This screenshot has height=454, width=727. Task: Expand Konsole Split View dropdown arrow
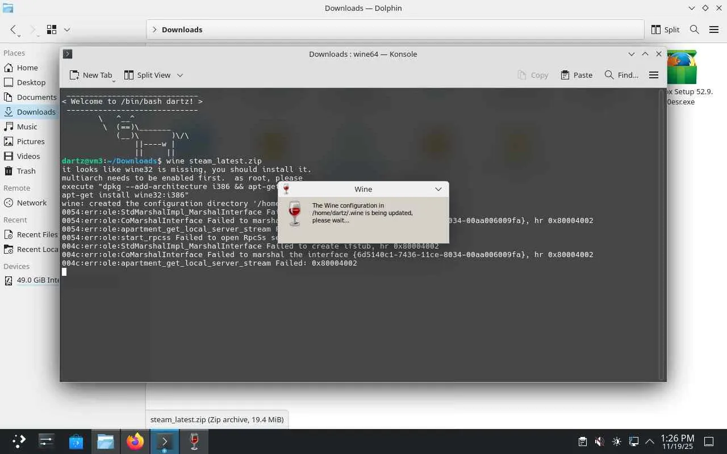tap(180, 75)
